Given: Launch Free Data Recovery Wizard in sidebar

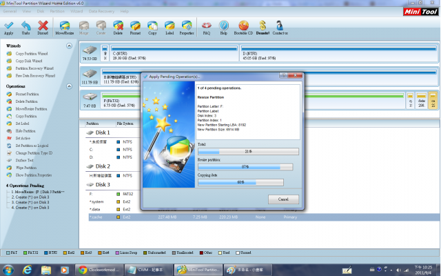Looking at the screenshot, I should [x=35, y=75].
